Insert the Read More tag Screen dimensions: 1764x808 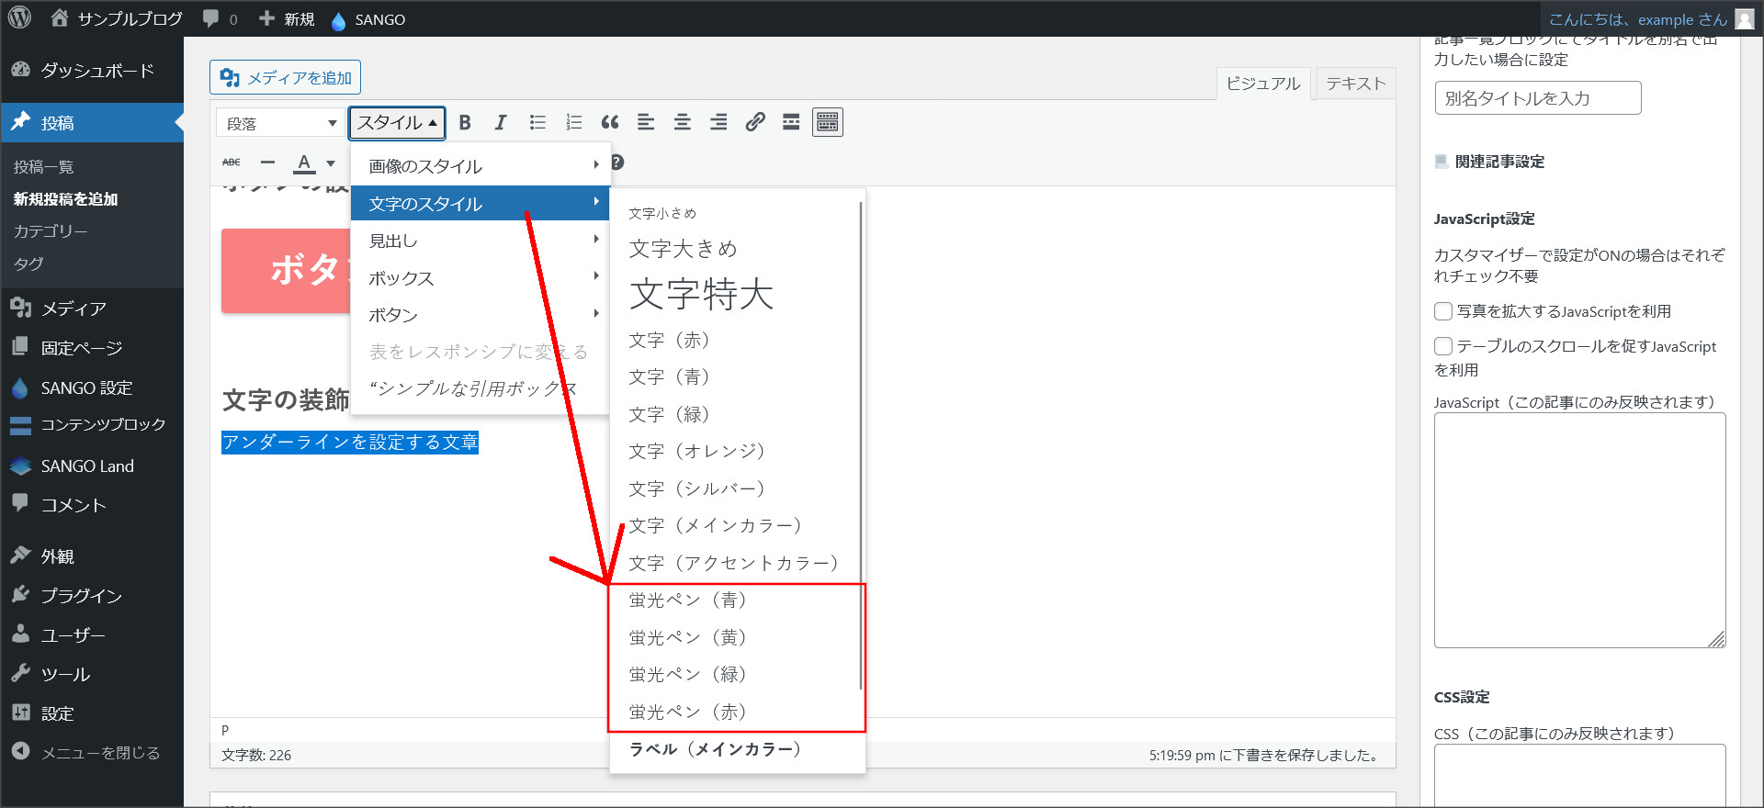coord(791,122)
